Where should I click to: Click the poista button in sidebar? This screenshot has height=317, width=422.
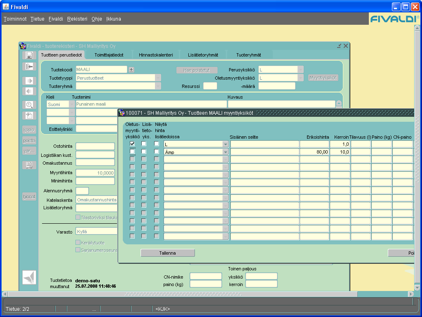(x=29, y=140)
